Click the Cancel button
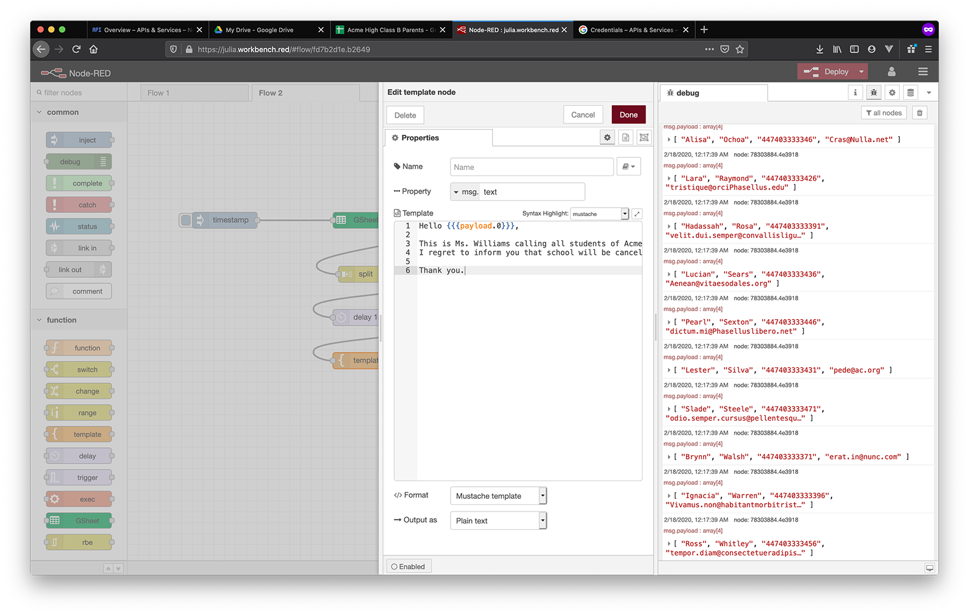The image size is (969, 615). [583, 114]
